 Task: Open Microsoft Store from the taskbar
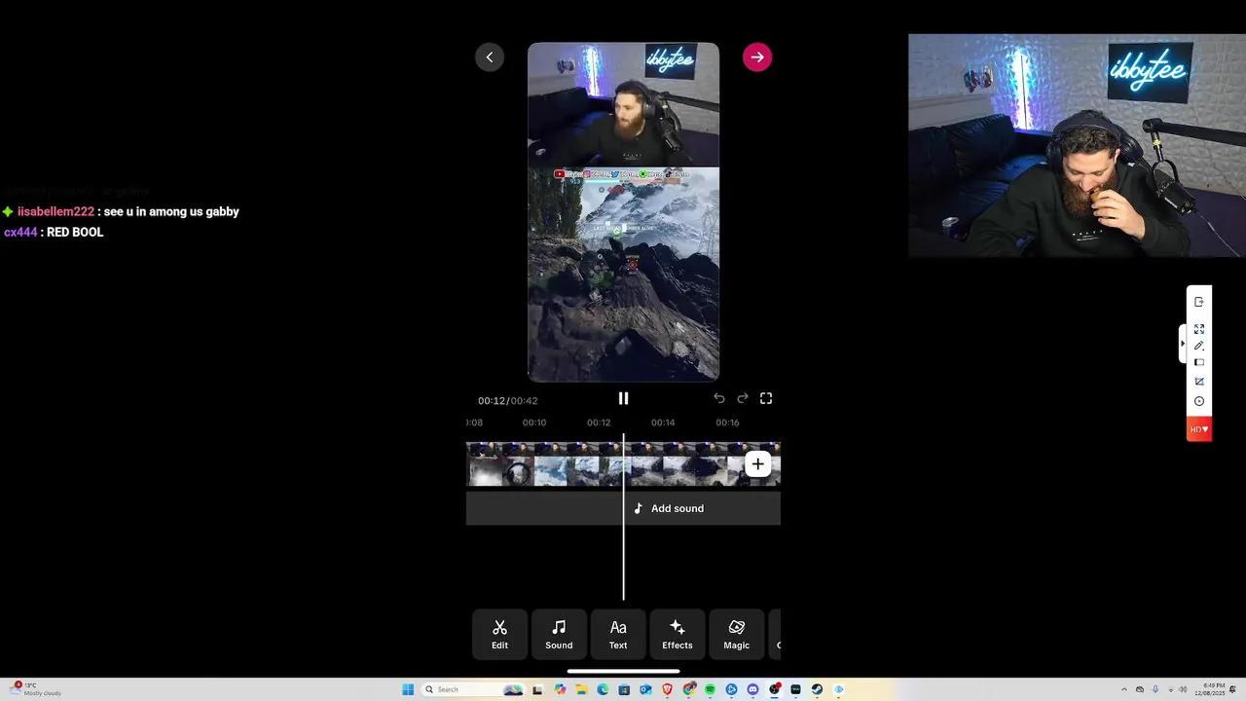coord(624,689)
